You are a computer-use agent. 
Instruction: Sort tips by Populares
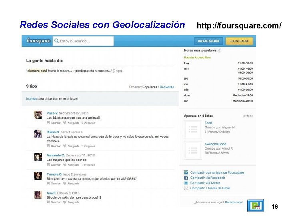[x=150, y=87]
